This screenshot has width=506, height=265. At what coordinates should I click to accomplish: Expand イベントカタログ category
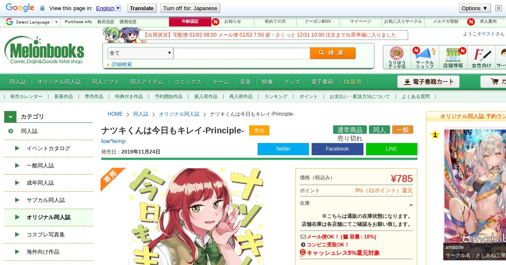click(x=48, y=148)
